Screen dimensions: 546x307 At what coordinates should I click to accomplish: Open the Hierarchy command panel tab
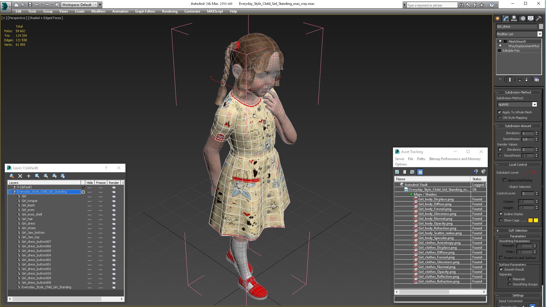pyautogui.click(x=514, y=18)
